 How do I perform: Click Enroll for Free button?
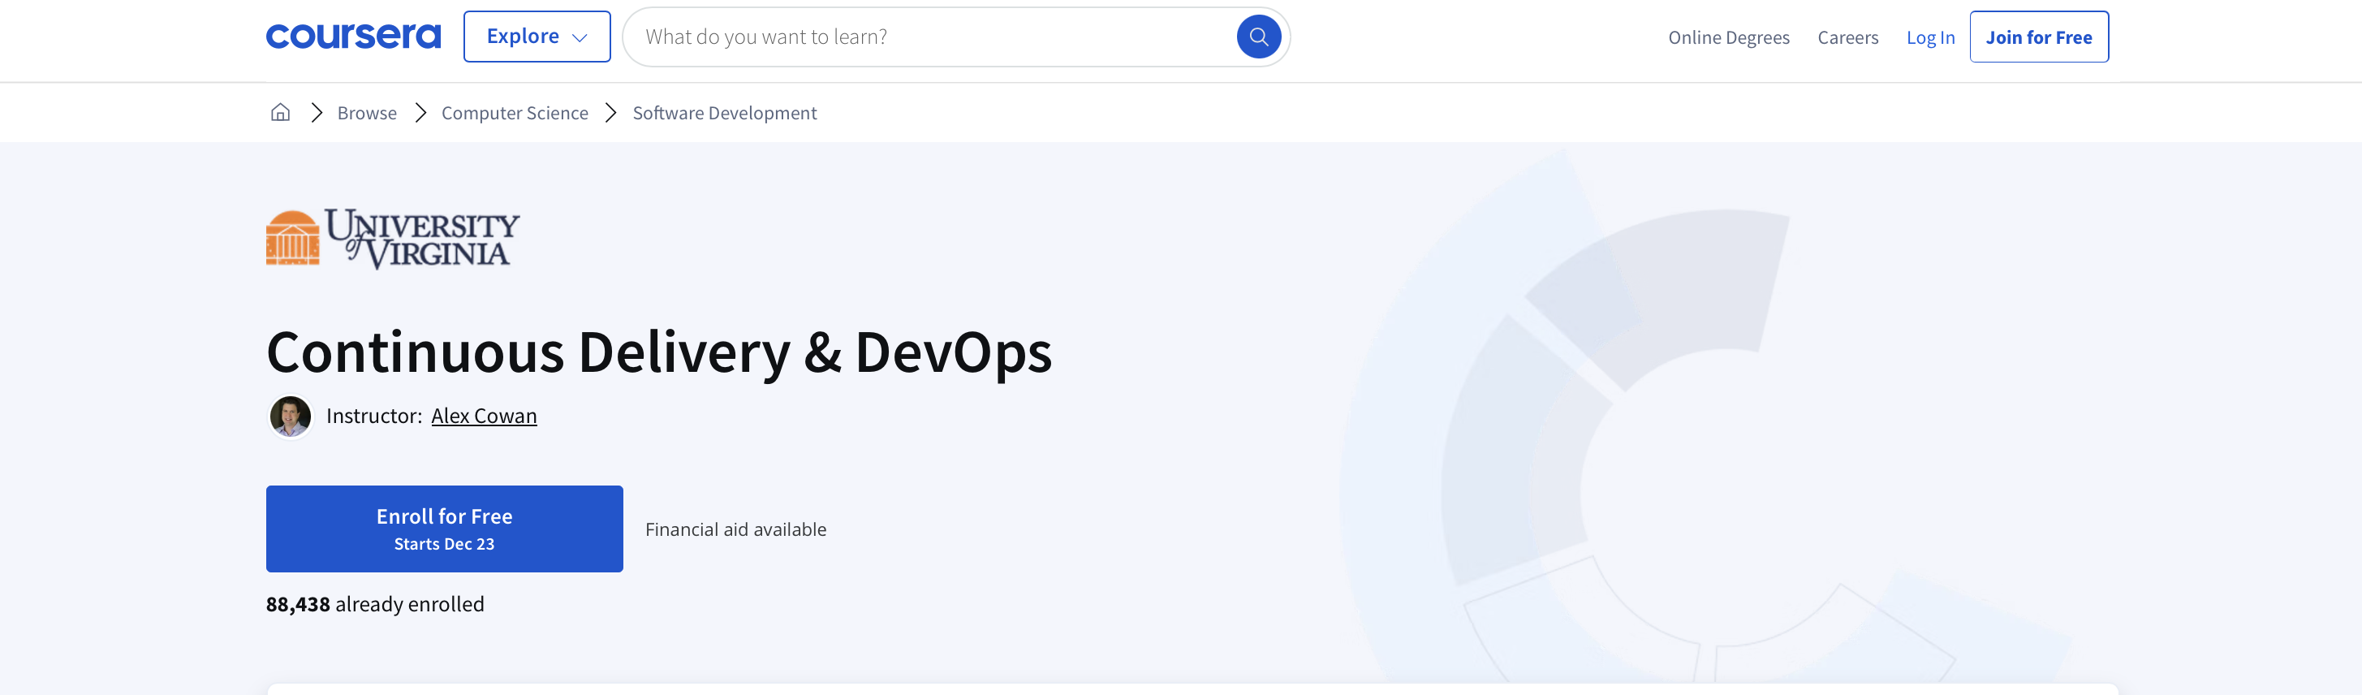click(445, 529)
